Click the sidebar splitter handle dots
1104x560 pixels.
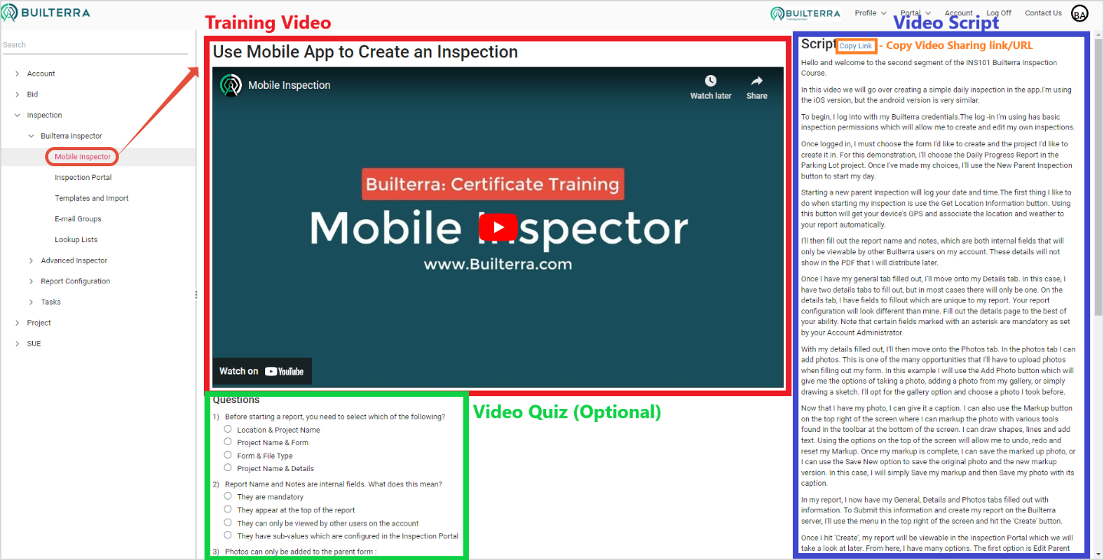(x=196, y=294)
